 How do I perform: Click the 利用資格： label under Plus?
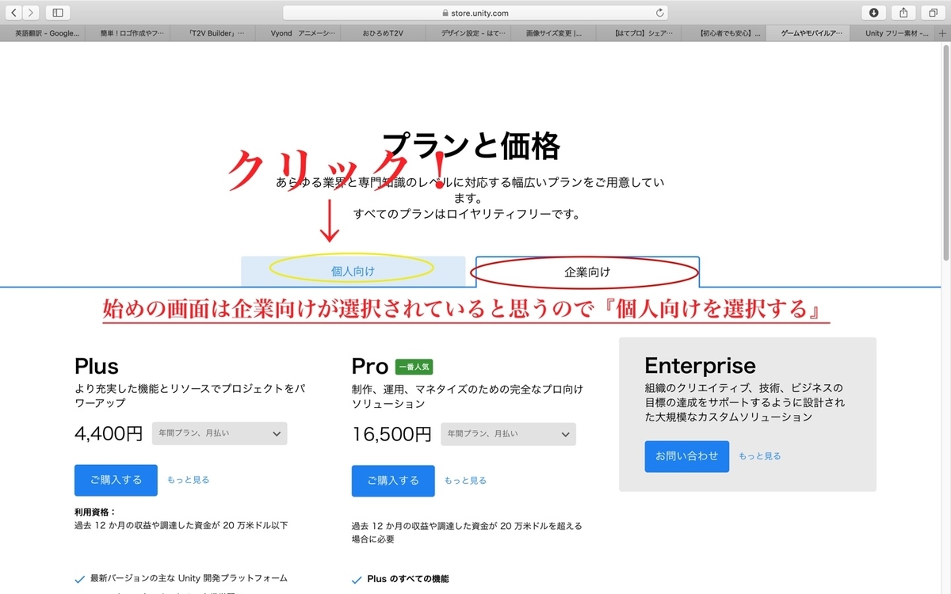pos(95,512)
